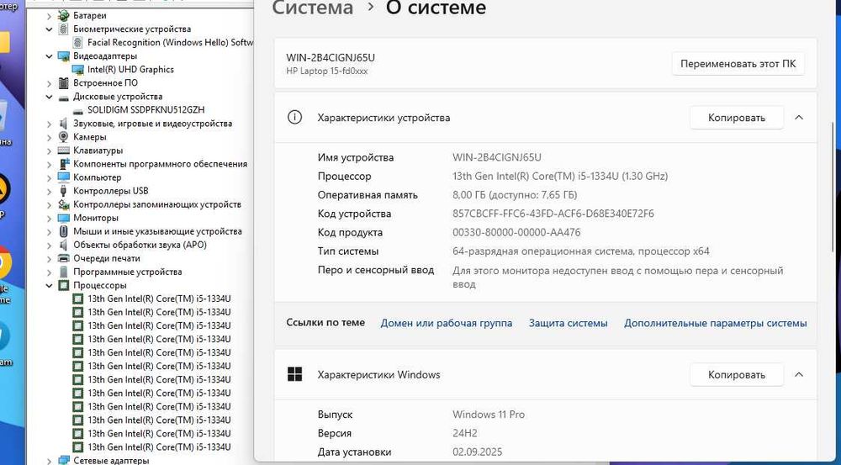Click the icon beside Программные устройства
Viewport: 841px width, 465px height.
pyautogui.click(x=64, y=272)
